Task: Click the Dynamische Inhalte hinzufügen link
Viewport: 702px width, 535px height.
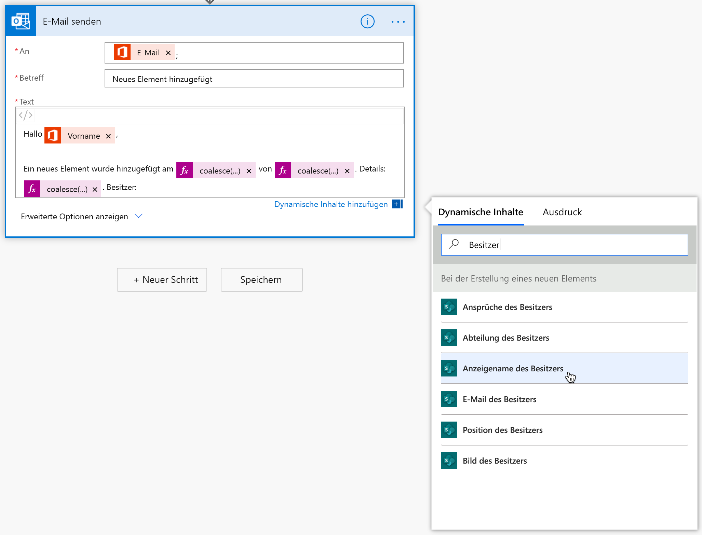Action: (331, 204)
